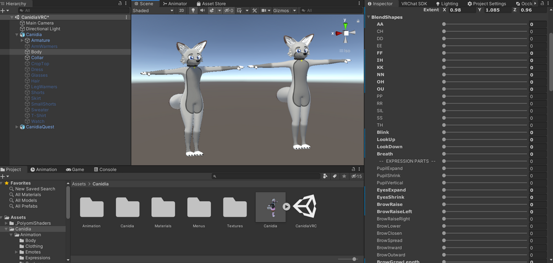This screenshot has height=263, width=553.
Task: Open Hierarchy panel options menu
Action: point(126,3)
